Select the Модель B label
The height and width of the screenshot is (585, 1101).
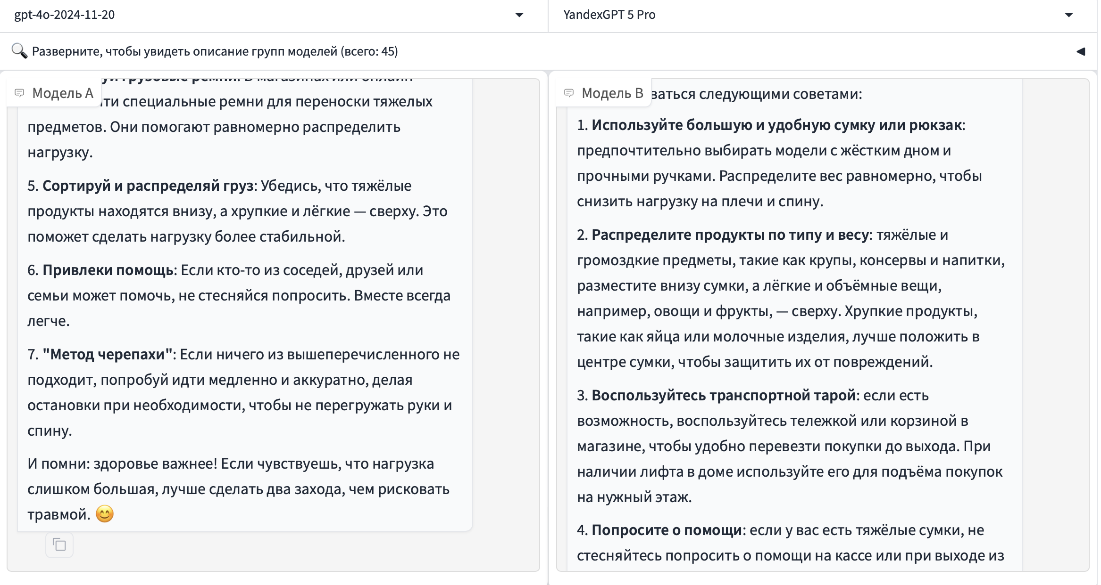coord(612,92)
